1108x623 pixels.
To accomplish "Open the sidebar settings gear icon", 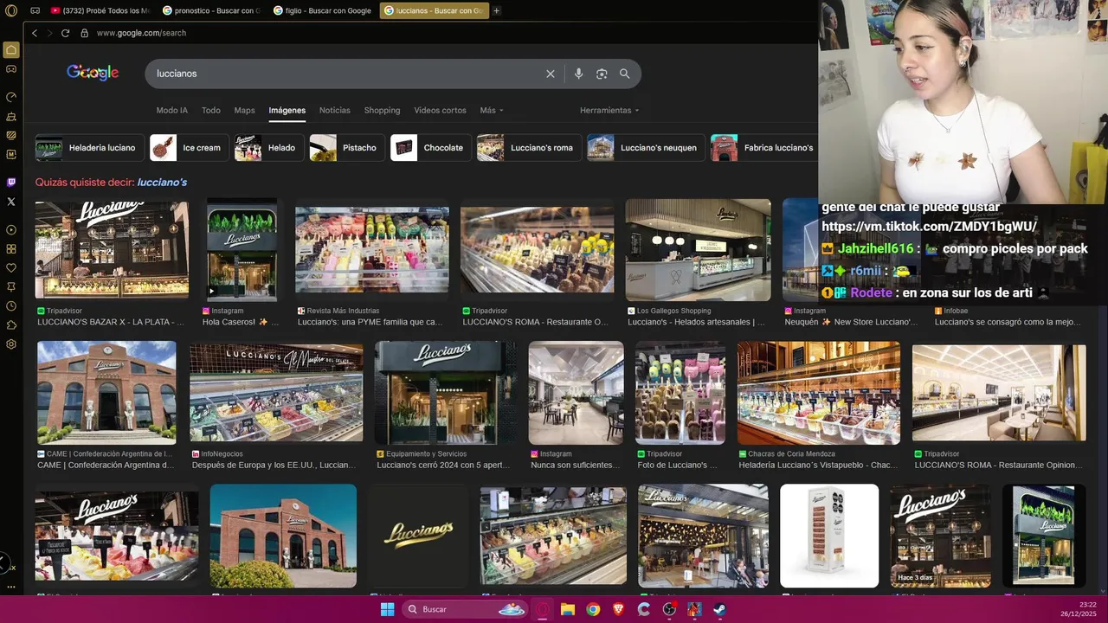I will click(11, 344).
